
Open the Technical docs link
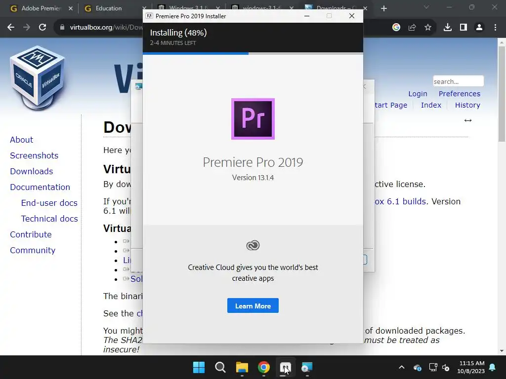[49, 219]
